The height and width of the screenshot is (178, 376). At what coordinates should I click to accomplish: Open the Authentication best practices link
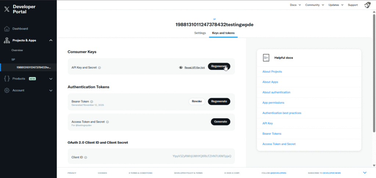tap(282, 113)
